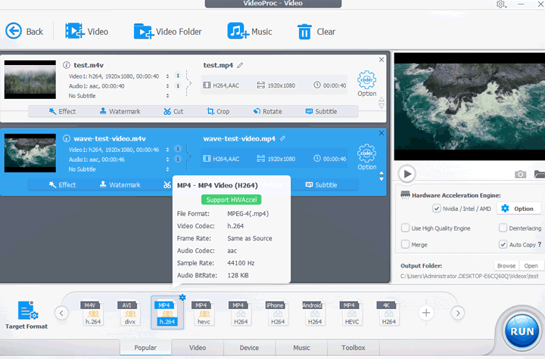
Task: Clear the file list
Action: click(x=316, y=32)
